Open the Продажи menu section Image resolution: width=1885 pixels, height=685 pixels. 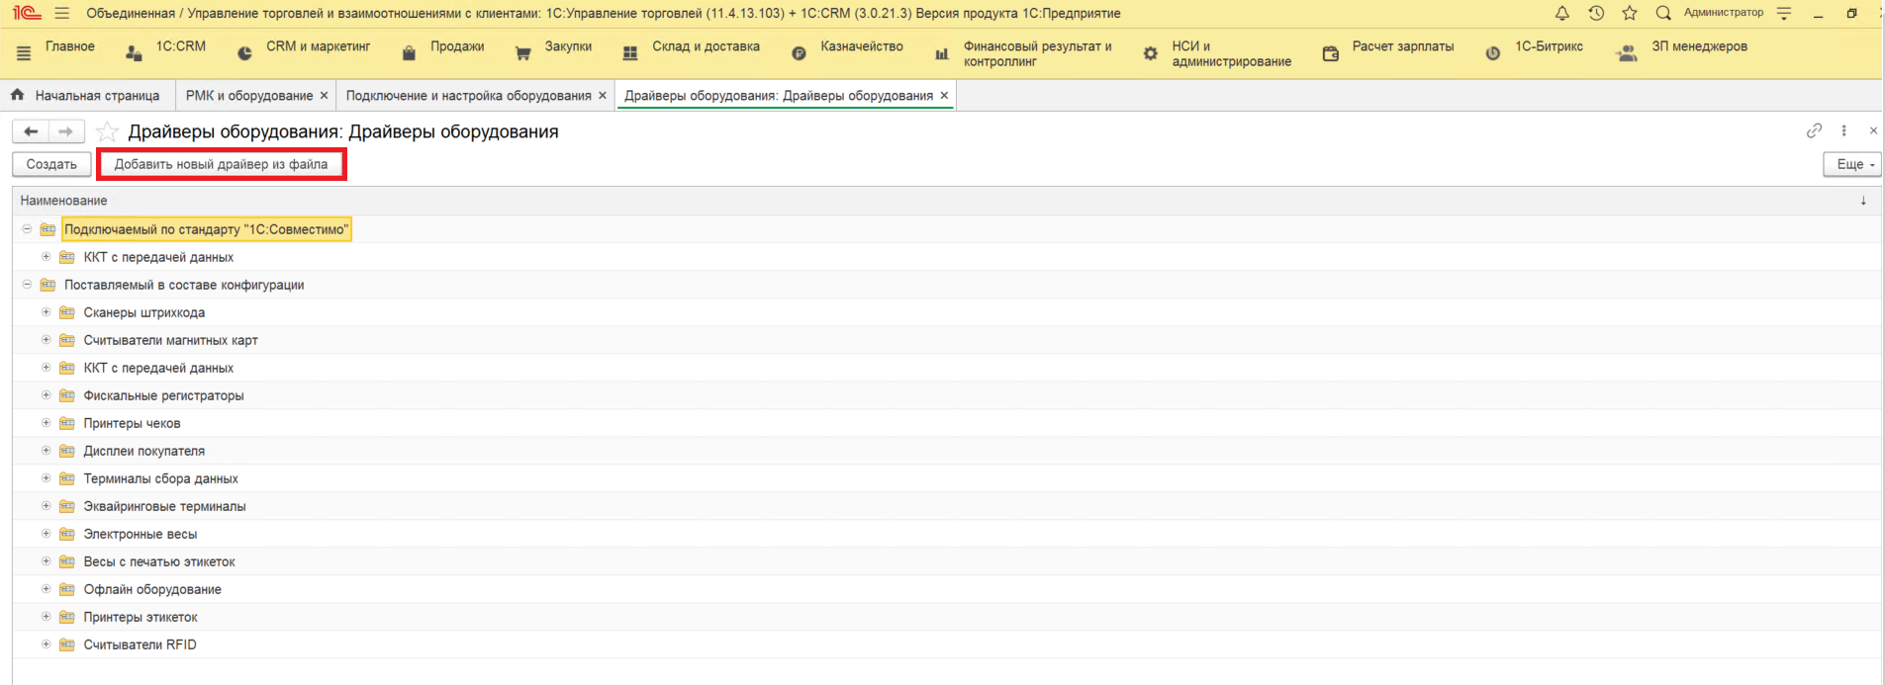tap(456, 46)
